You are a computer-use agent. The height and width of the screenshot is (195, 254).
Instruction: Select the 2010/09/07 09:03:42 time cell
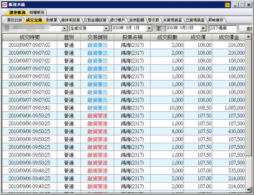coord(29,108)
